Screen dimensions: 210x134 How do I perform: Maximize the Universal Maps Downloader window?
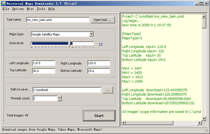201,4
